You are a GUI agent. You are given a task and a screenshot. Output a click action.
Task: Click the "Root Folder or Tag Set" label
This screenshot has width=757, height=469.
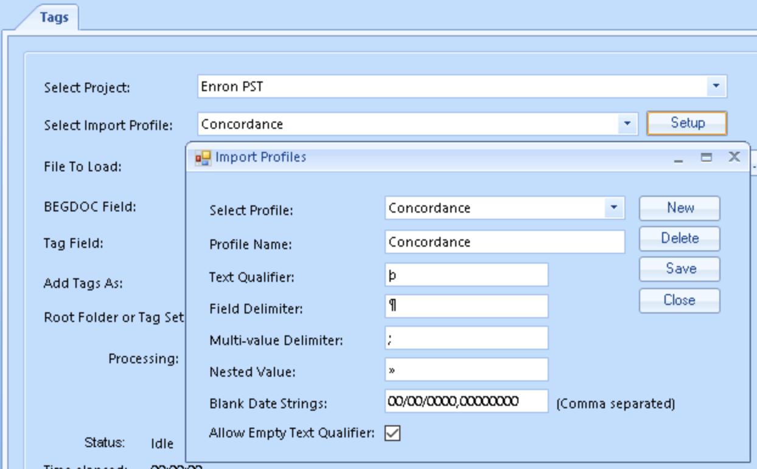114,317
